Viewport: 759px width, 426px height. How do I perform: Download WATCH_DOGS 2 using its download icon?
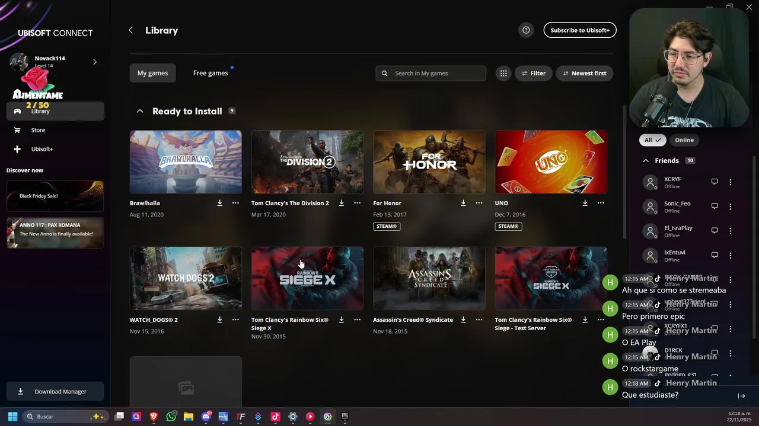(219, 319)
